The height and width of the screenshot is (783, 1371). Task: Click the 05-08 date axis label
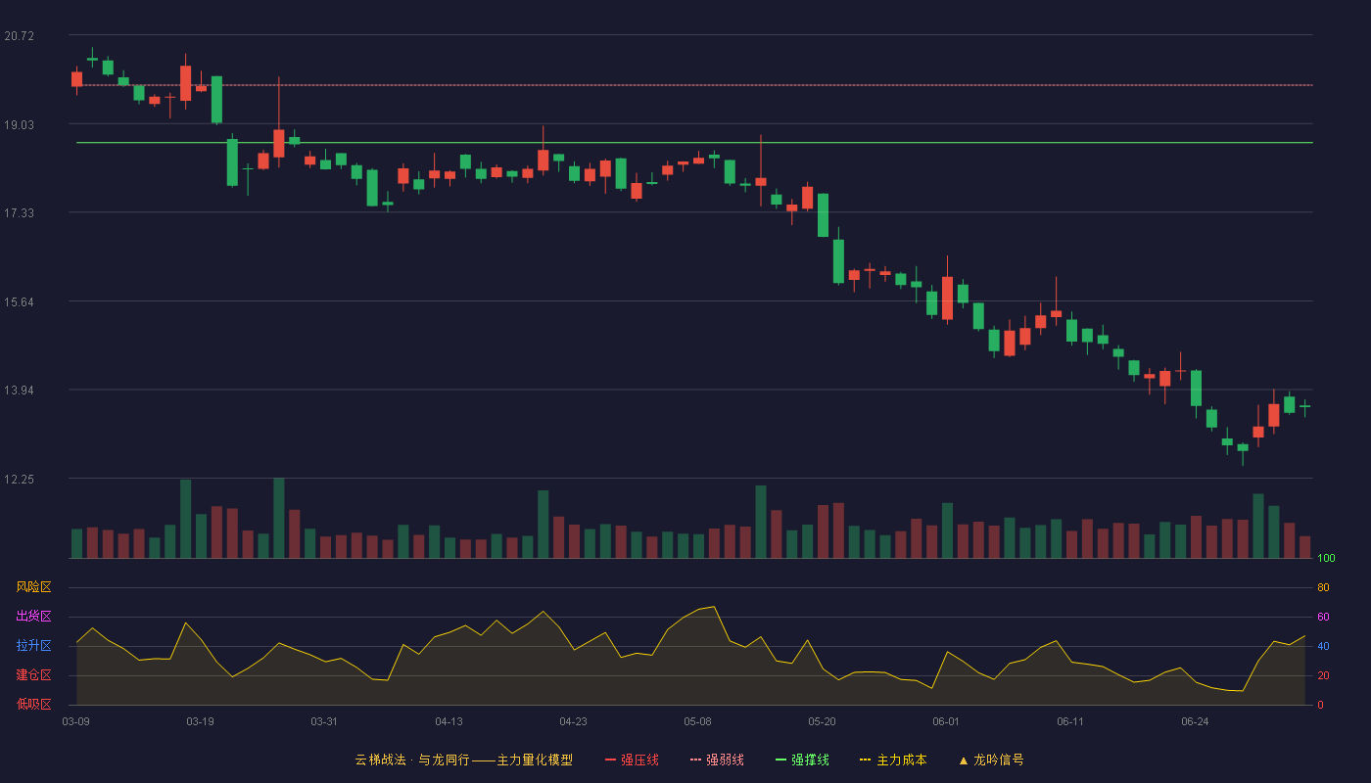[697, 721]
